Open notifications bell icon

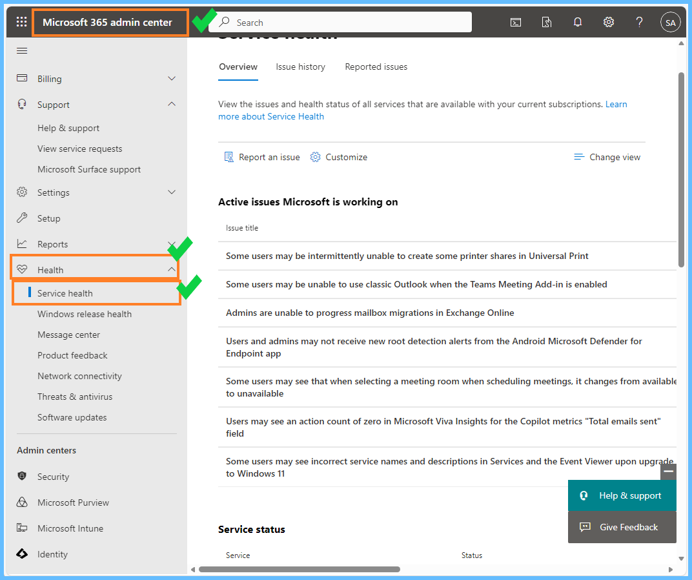pyautogui.click(x=577, y=22)
